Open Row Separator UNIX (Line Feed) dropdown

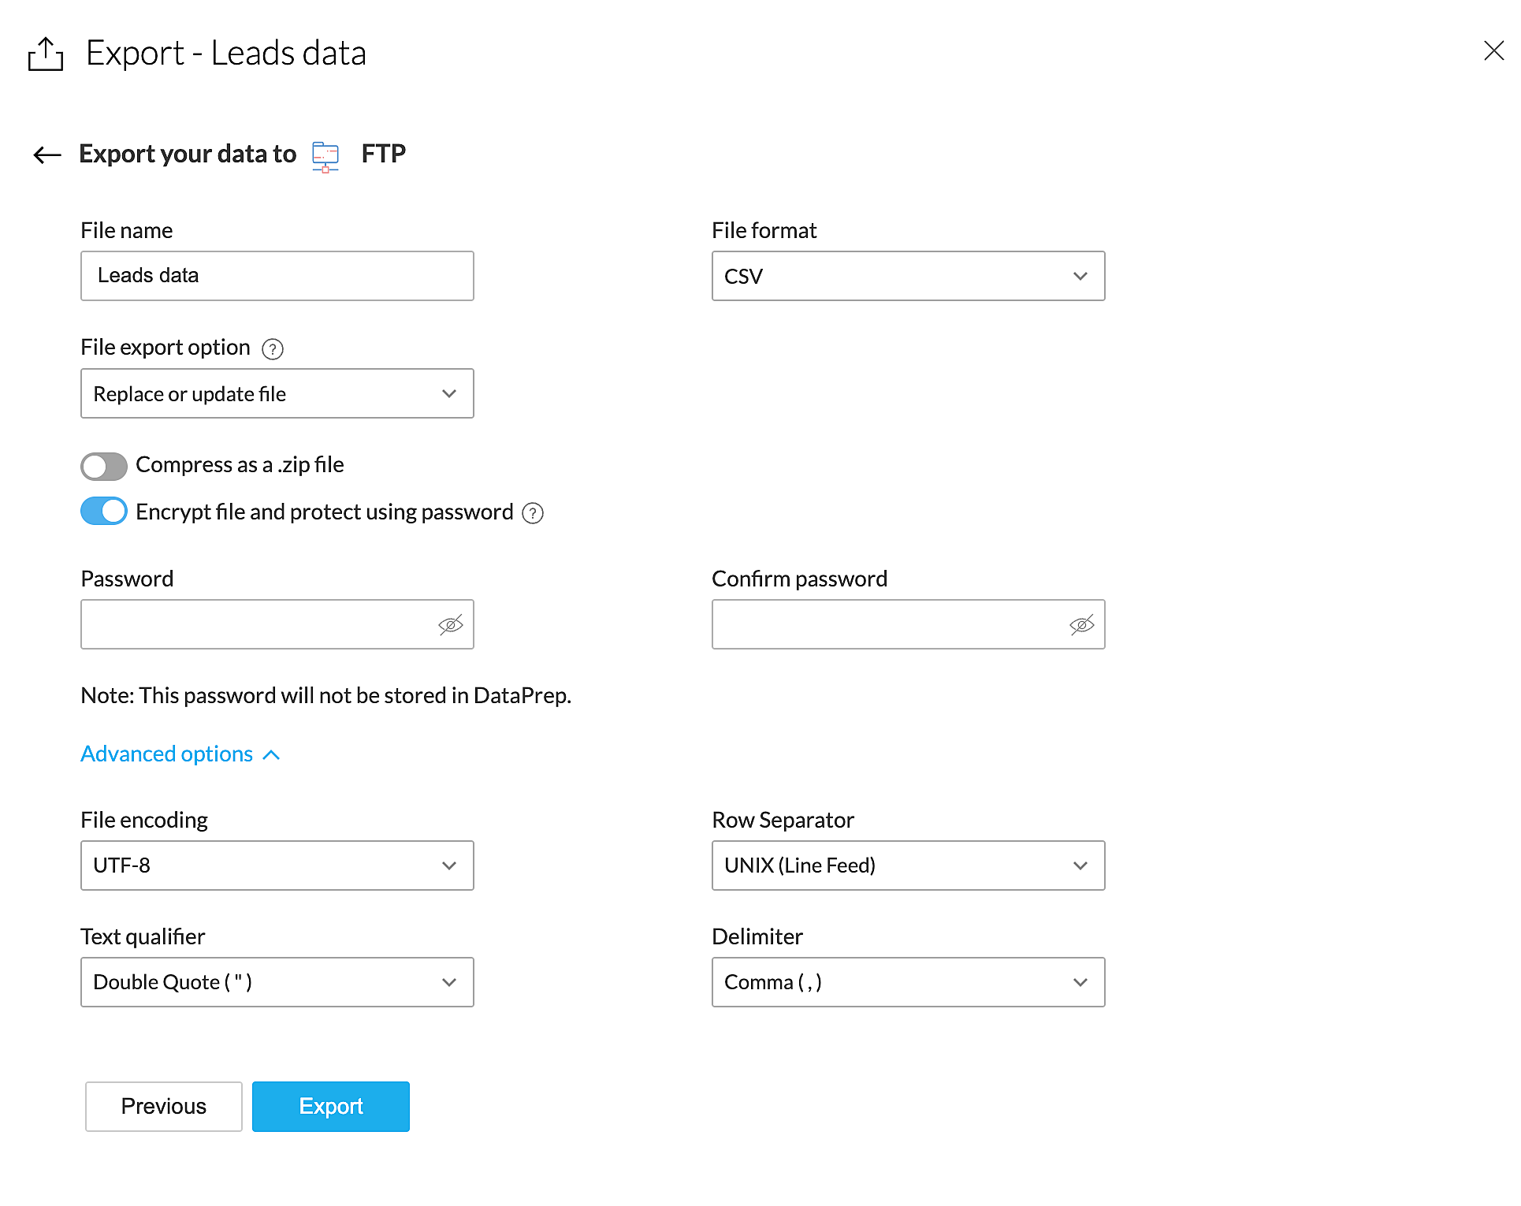tap(908, 865)
